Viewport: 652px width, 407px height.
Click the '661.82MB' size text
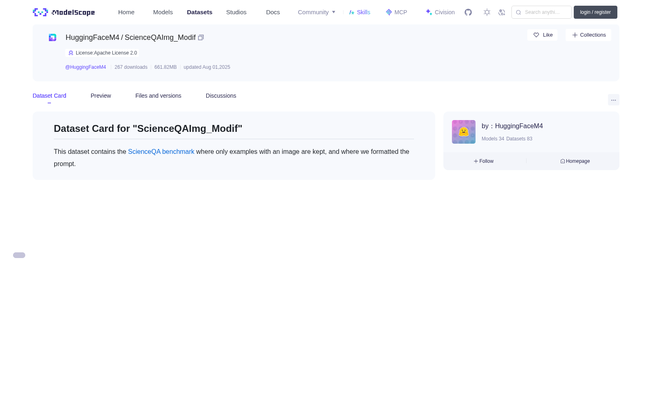(165, 67)
